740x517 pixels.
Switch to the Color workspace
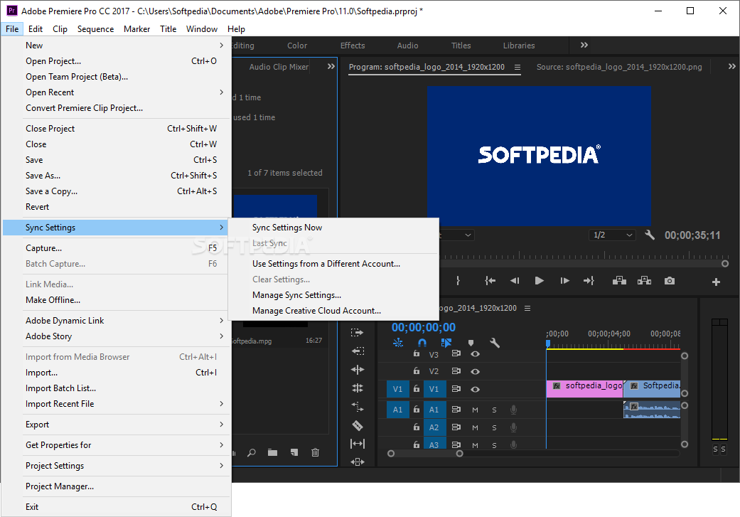(x=297, y=46)
